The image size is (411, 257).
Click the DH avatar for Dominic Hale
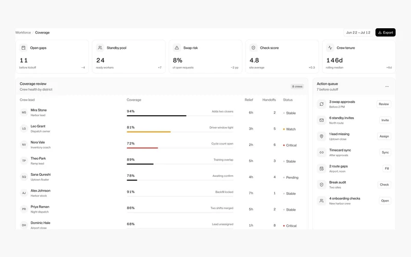click(24, 225)
